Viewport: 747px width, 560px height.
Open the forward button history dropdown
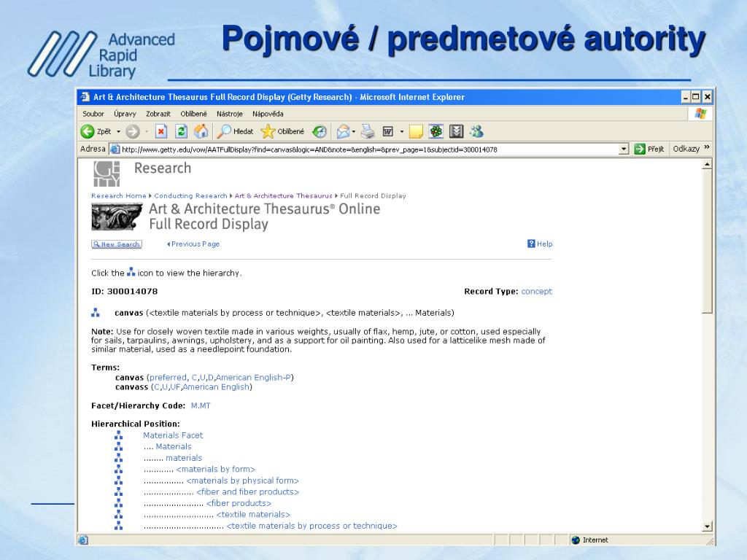[147, 131]
